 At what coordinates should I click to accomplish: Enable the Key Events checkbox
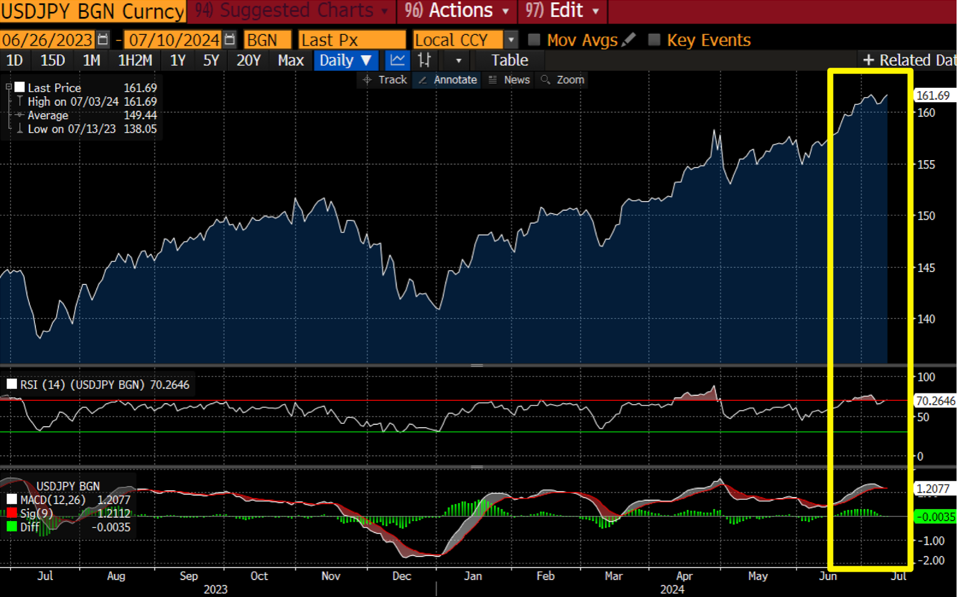coord(654,40)
